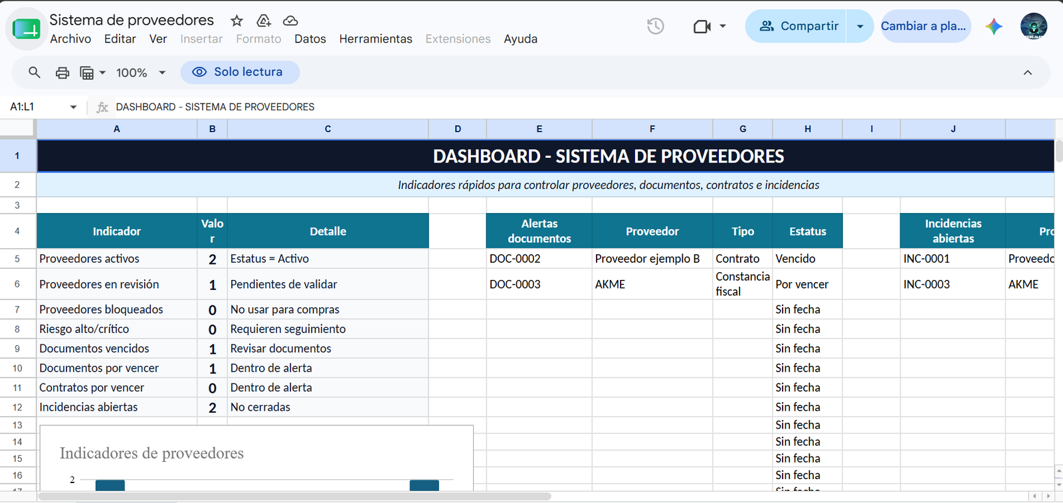Open the Ver menu

coord(158,39)
